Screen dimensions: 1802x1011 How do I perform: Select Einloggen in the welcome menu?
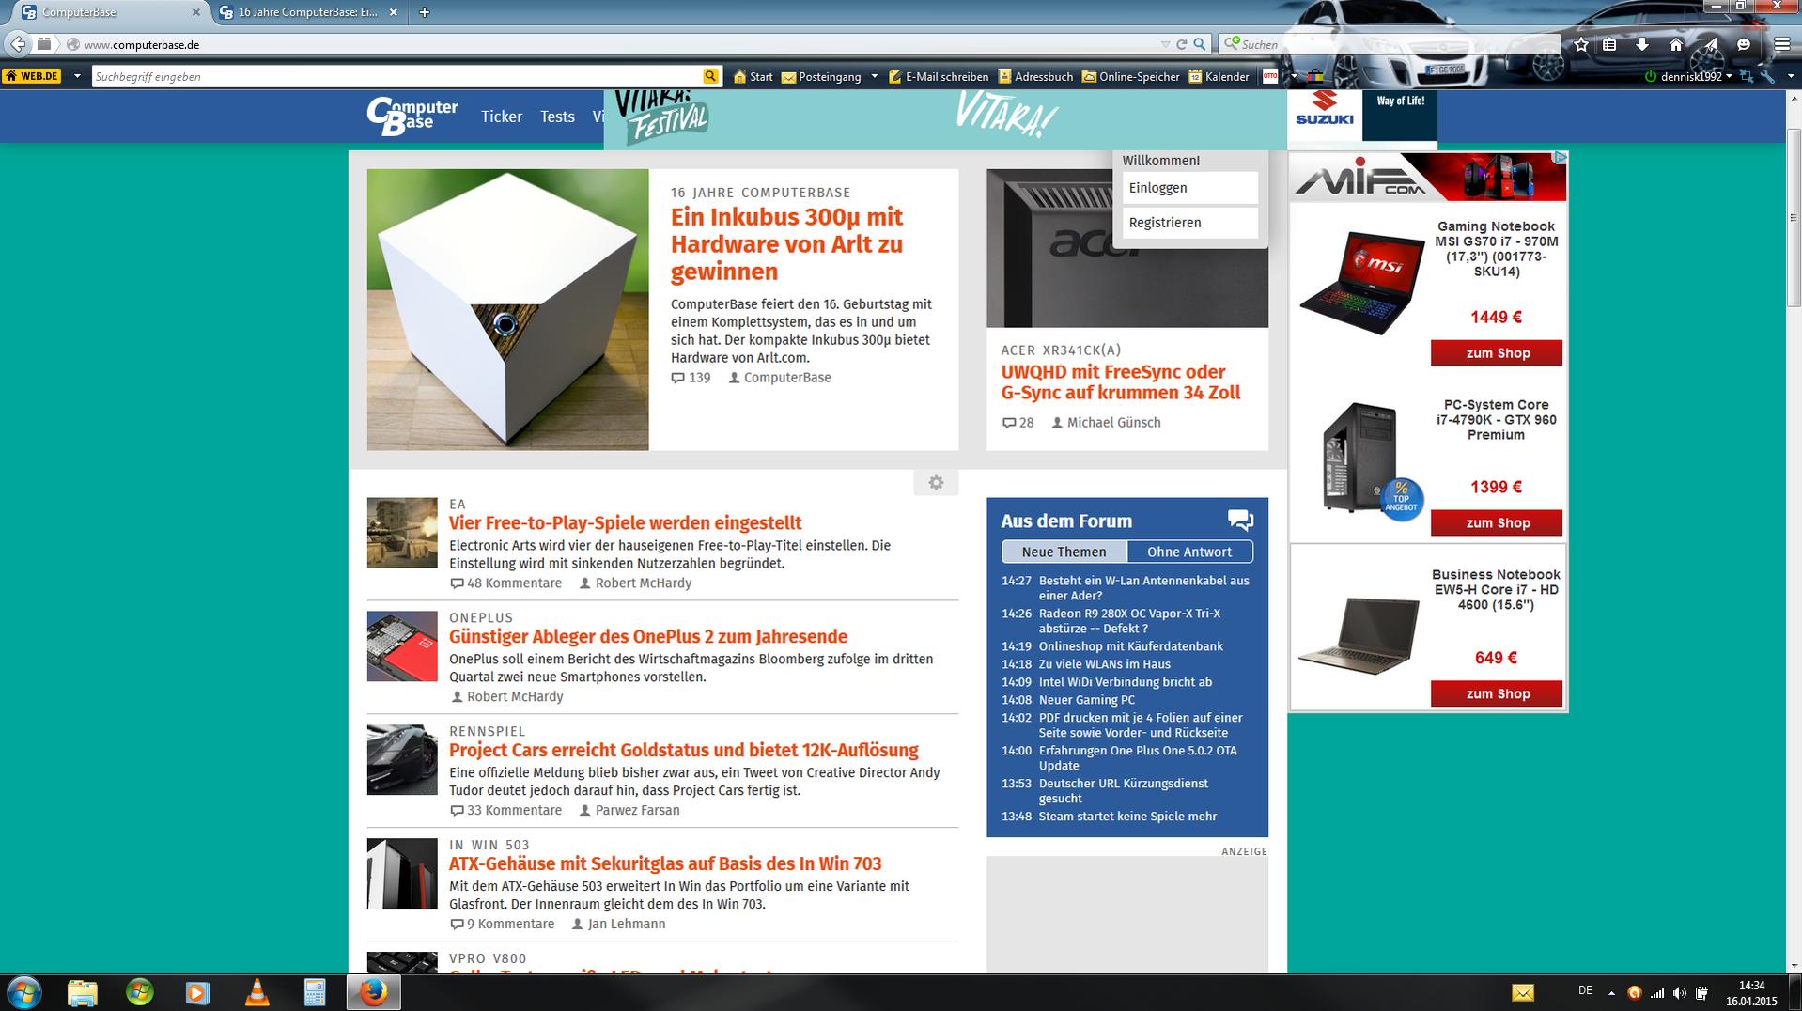tap(1189, 188)
